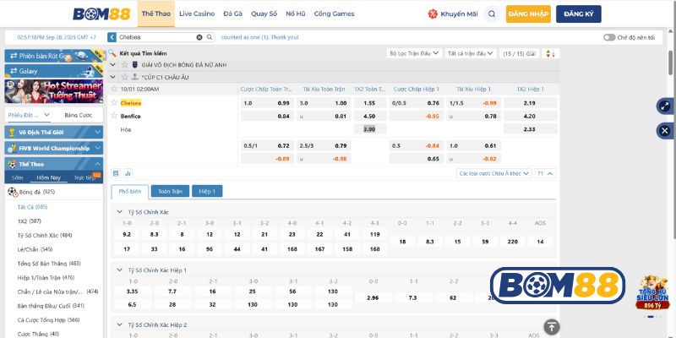Favorite Chelsea with the star icon

[x=114, y=102]
